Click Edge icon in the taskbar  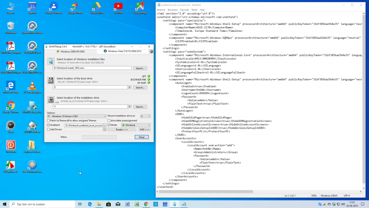coord(90,204)
